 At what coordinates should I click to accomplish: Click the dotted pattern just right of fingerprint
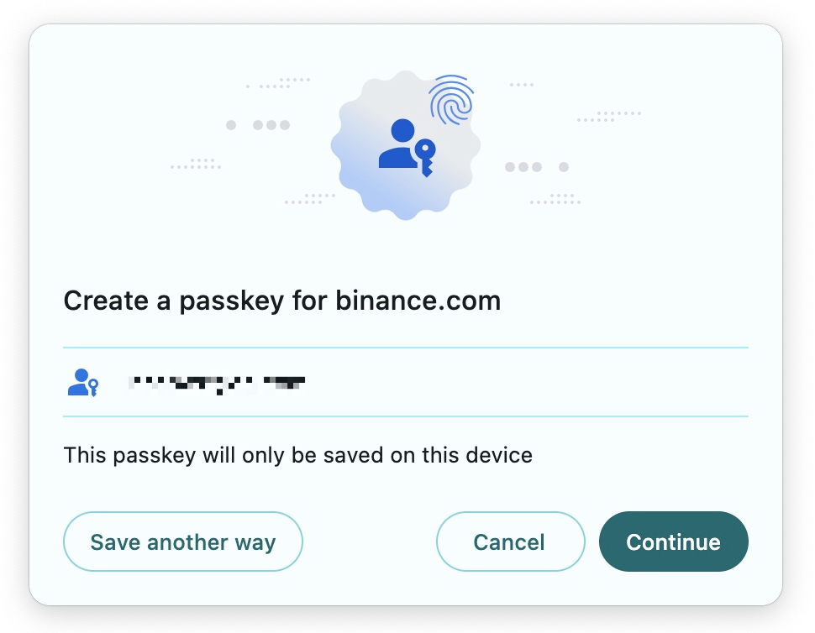[522, 85]
